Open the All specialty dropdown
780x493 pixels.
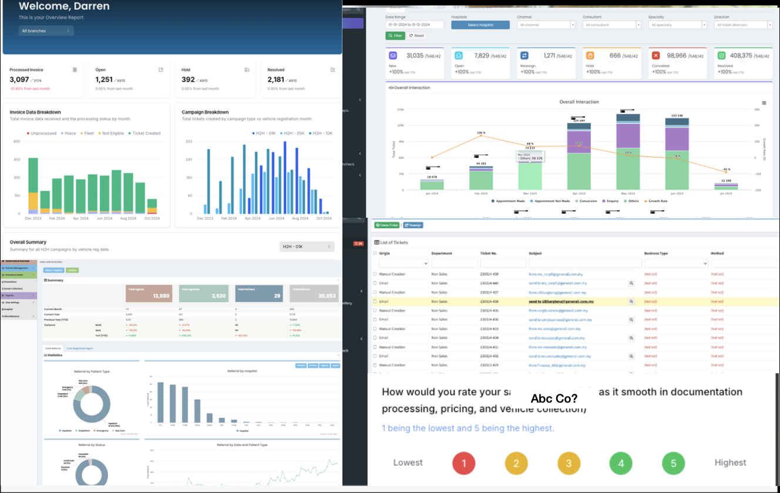(677, 24)
